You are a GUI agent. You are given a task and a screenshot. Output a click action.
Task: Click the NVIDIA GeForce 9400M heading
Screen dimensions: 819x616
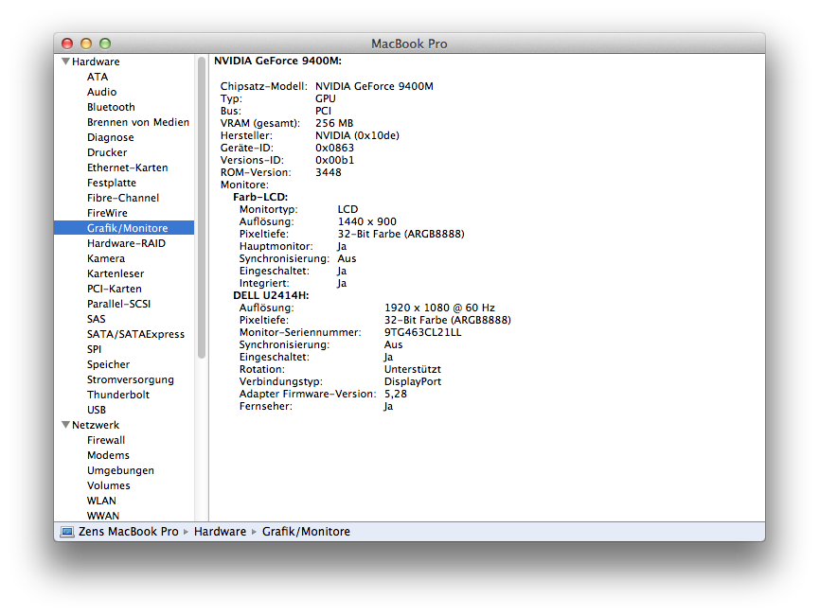pyautogui.click(x=277, y=61)
